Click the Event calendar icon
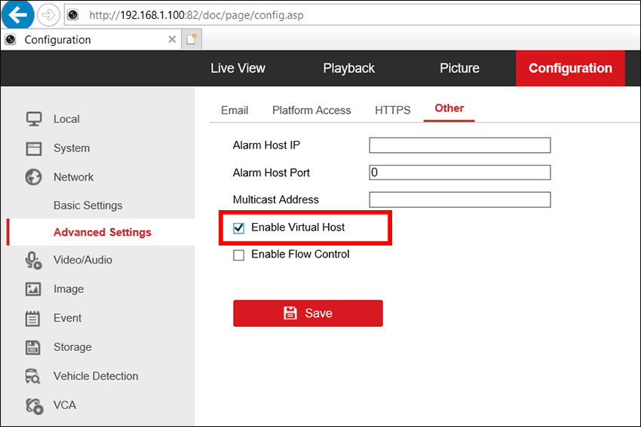Viewport: 641px width, 427px height. [32, 319]
